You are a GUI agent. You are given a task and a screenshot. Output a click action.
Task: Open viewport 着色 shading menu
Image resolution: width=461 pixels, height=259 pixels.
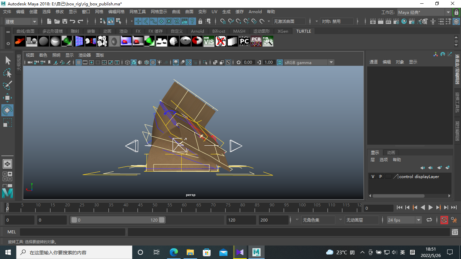[43, 55]
